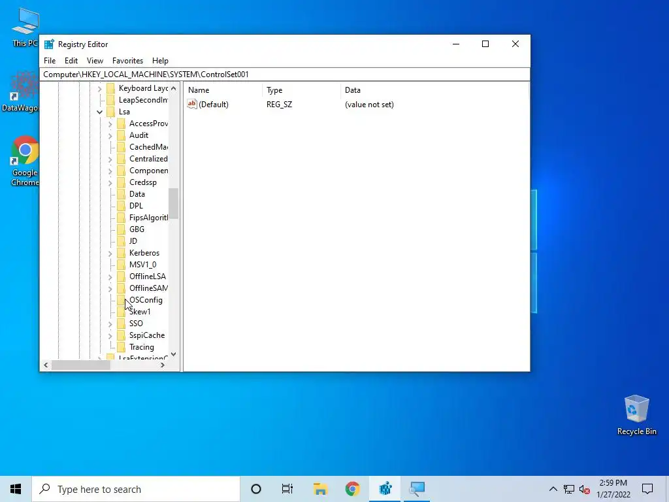Open Cortana from the taskbar
This screenshot has width=669, height=502.
(x=256, y=489)
